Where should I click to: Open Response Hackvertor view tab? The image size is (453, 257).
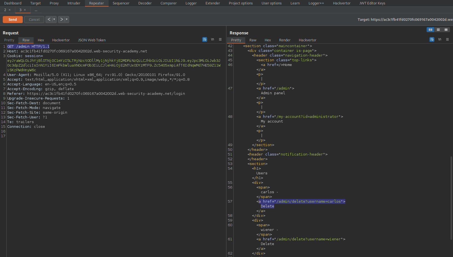tap(308, 40)
